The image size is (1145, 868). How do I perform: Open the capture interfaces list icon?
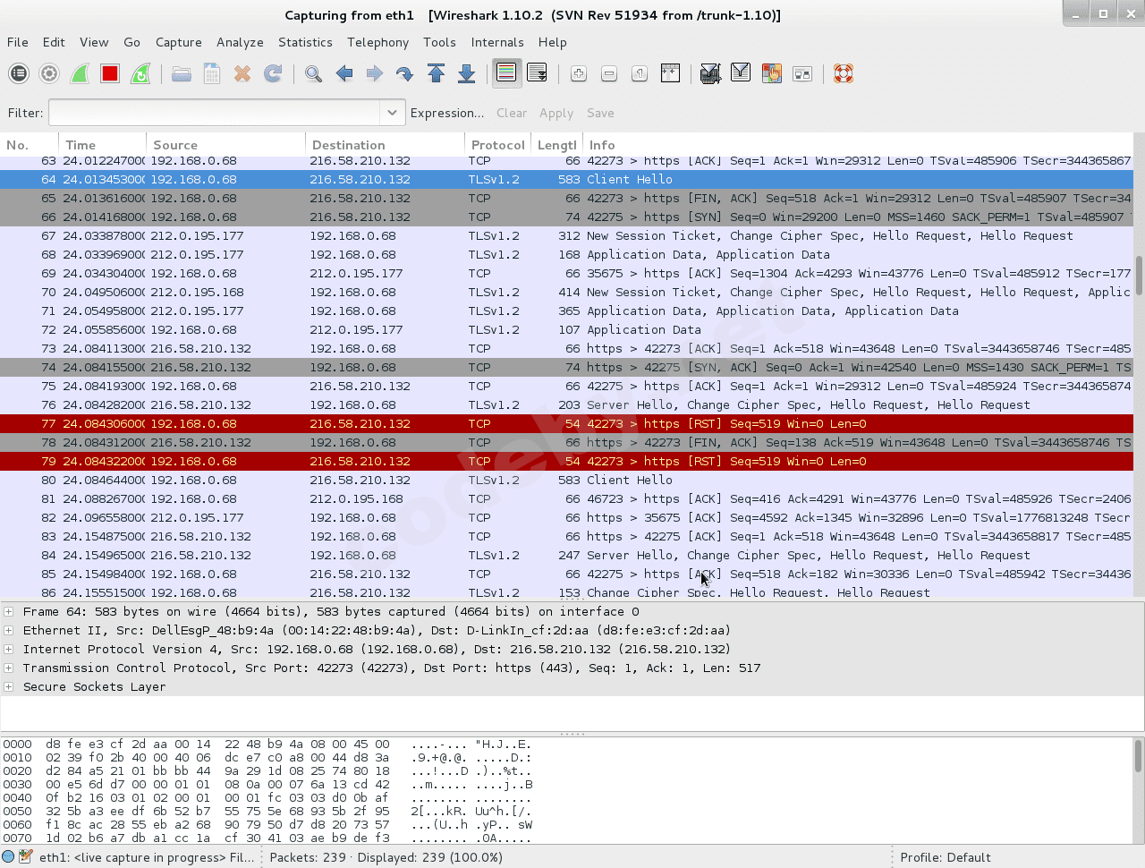click(19, 73)
